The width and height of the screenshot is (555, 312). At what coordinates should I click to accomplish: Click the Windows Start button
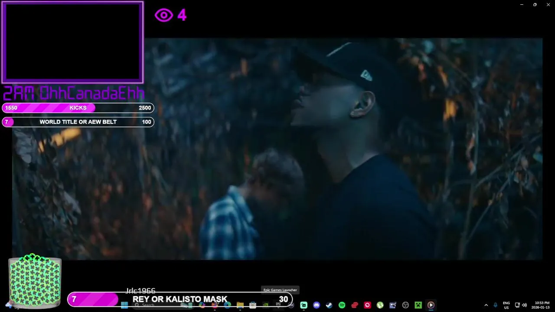pos(124,305)
